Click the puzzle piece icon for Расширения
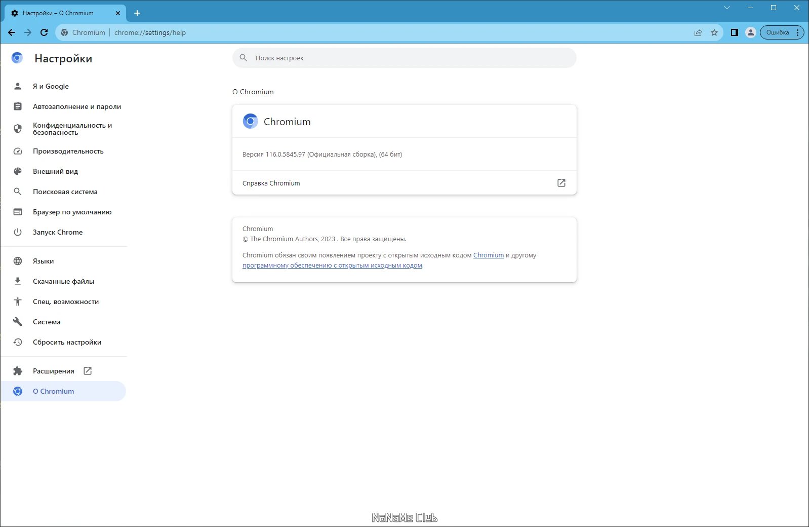The width and height of the screenshot is (809, 527). click(x=18, y=371)
